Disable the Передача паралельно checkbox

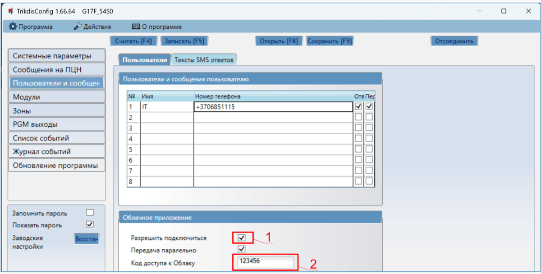pos(242,249)
